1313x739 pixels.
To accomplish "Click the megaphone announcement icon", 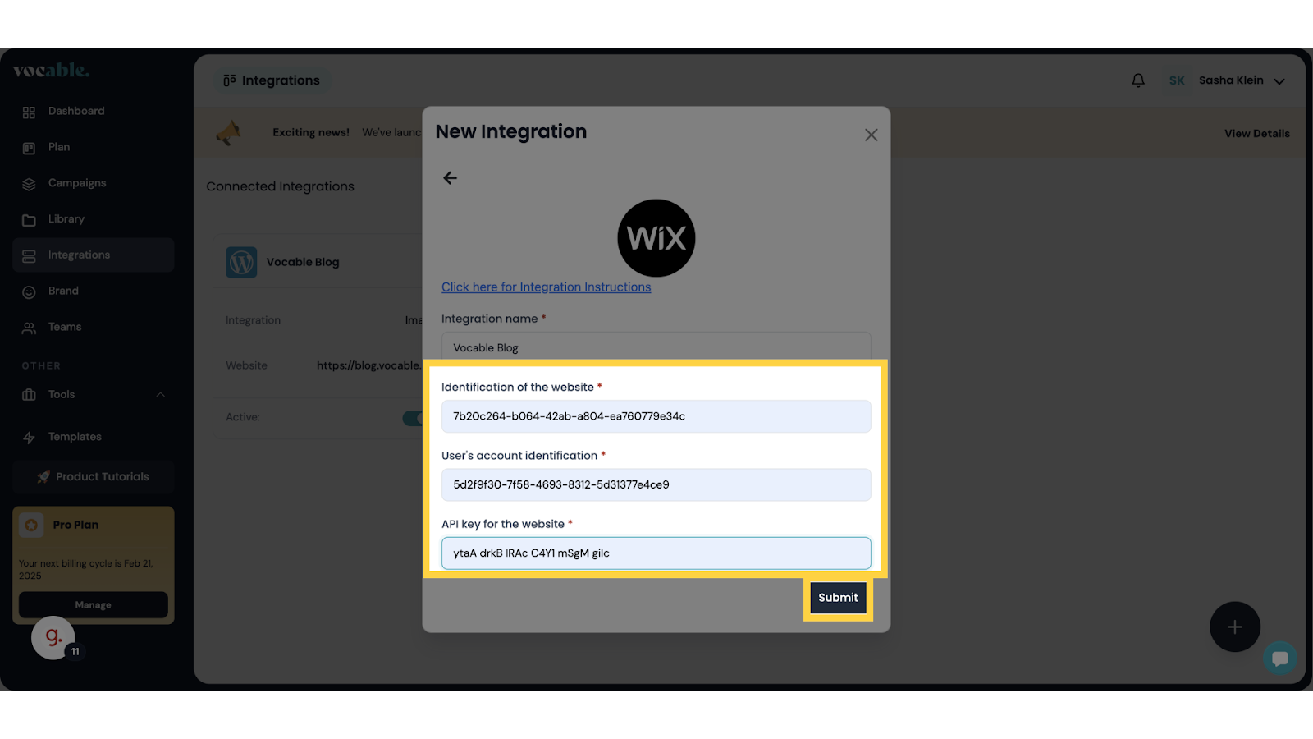I will pos(229,132).
